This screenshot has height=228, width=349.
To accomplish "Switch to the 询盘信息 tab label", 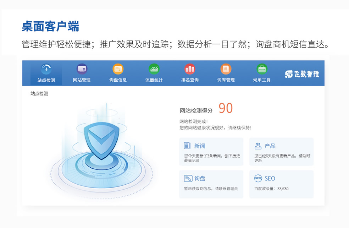I will point(118,80).
